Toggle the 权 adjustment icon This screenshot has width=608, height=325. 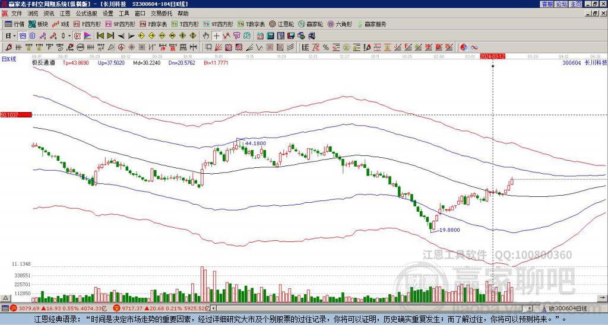(x=77, y=36)
